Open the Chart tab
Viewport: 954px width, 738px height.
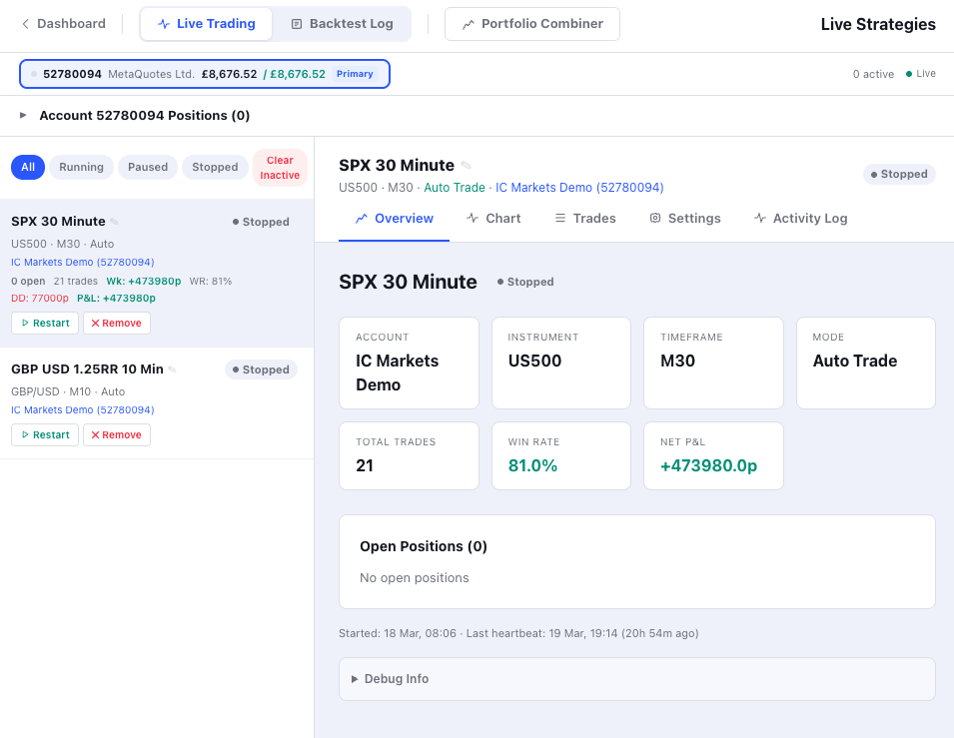point(493,218)
